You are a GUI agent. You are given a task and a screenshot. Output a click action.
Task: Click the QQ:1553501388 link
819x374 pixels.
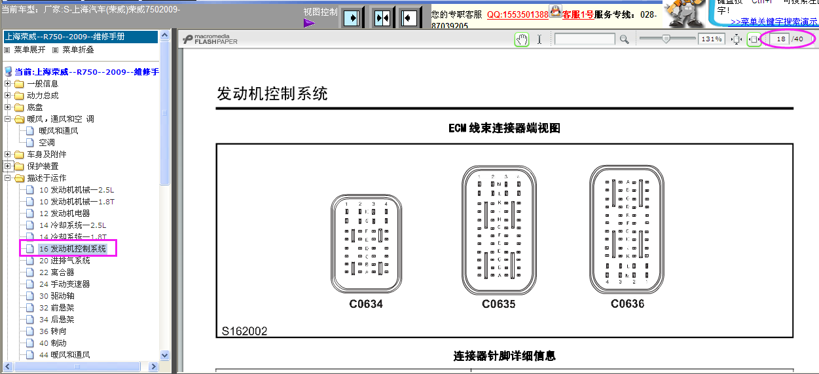point(517,14)
